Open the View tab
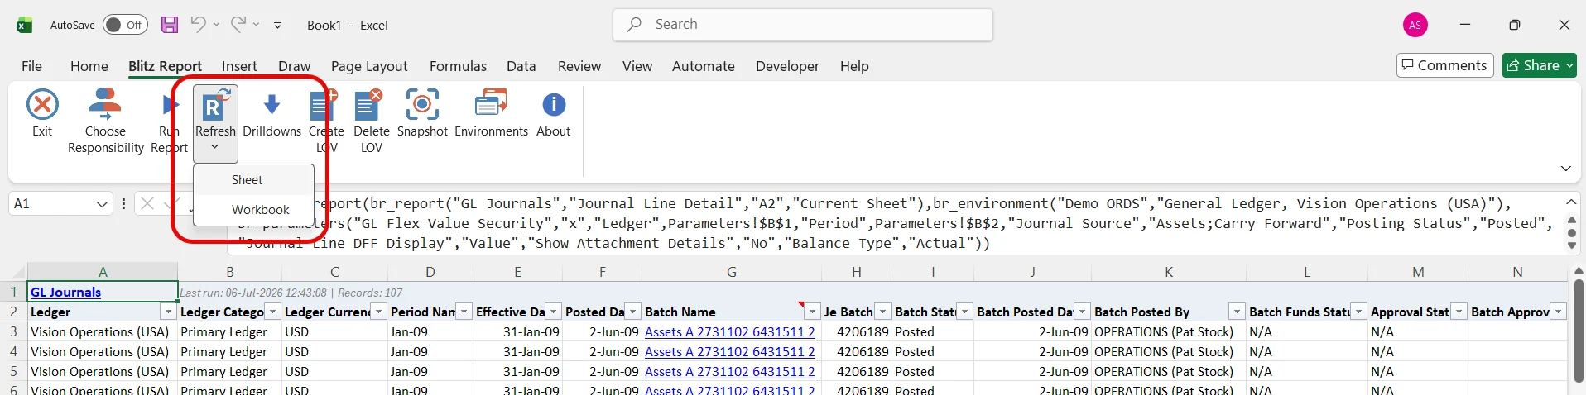Image resolution: width=1586 pixels, height=395 pixels. click(637, 66)
